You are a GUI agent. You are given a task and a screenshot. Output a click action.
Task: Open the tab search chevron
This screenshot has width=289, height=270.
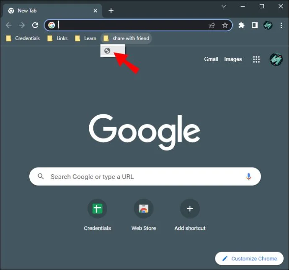224,6
